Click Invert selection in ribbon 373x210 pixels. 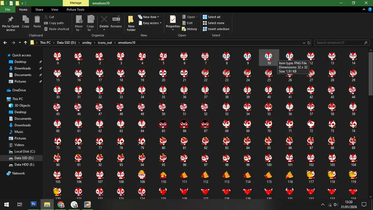point(216,29)
